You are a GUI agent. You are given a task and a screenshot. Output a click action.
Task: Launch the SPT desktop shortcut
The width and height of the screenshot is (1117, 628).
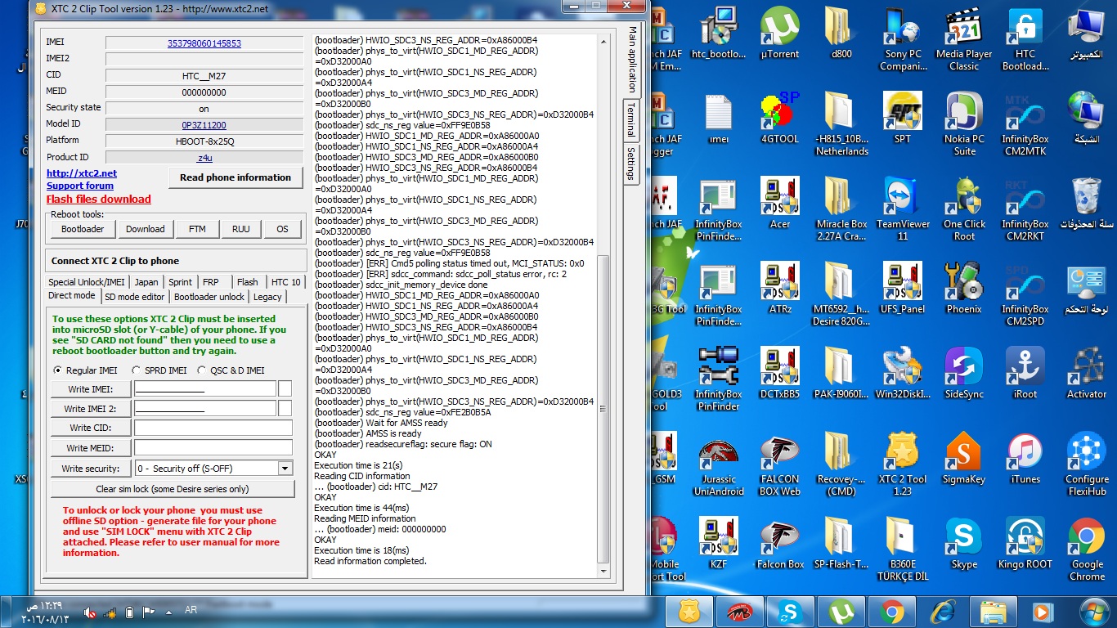pyautogui.click(x=903, y=118)
